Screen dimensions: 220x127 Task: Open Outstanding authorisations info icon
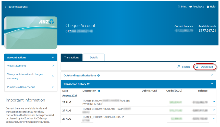[99, 76]
